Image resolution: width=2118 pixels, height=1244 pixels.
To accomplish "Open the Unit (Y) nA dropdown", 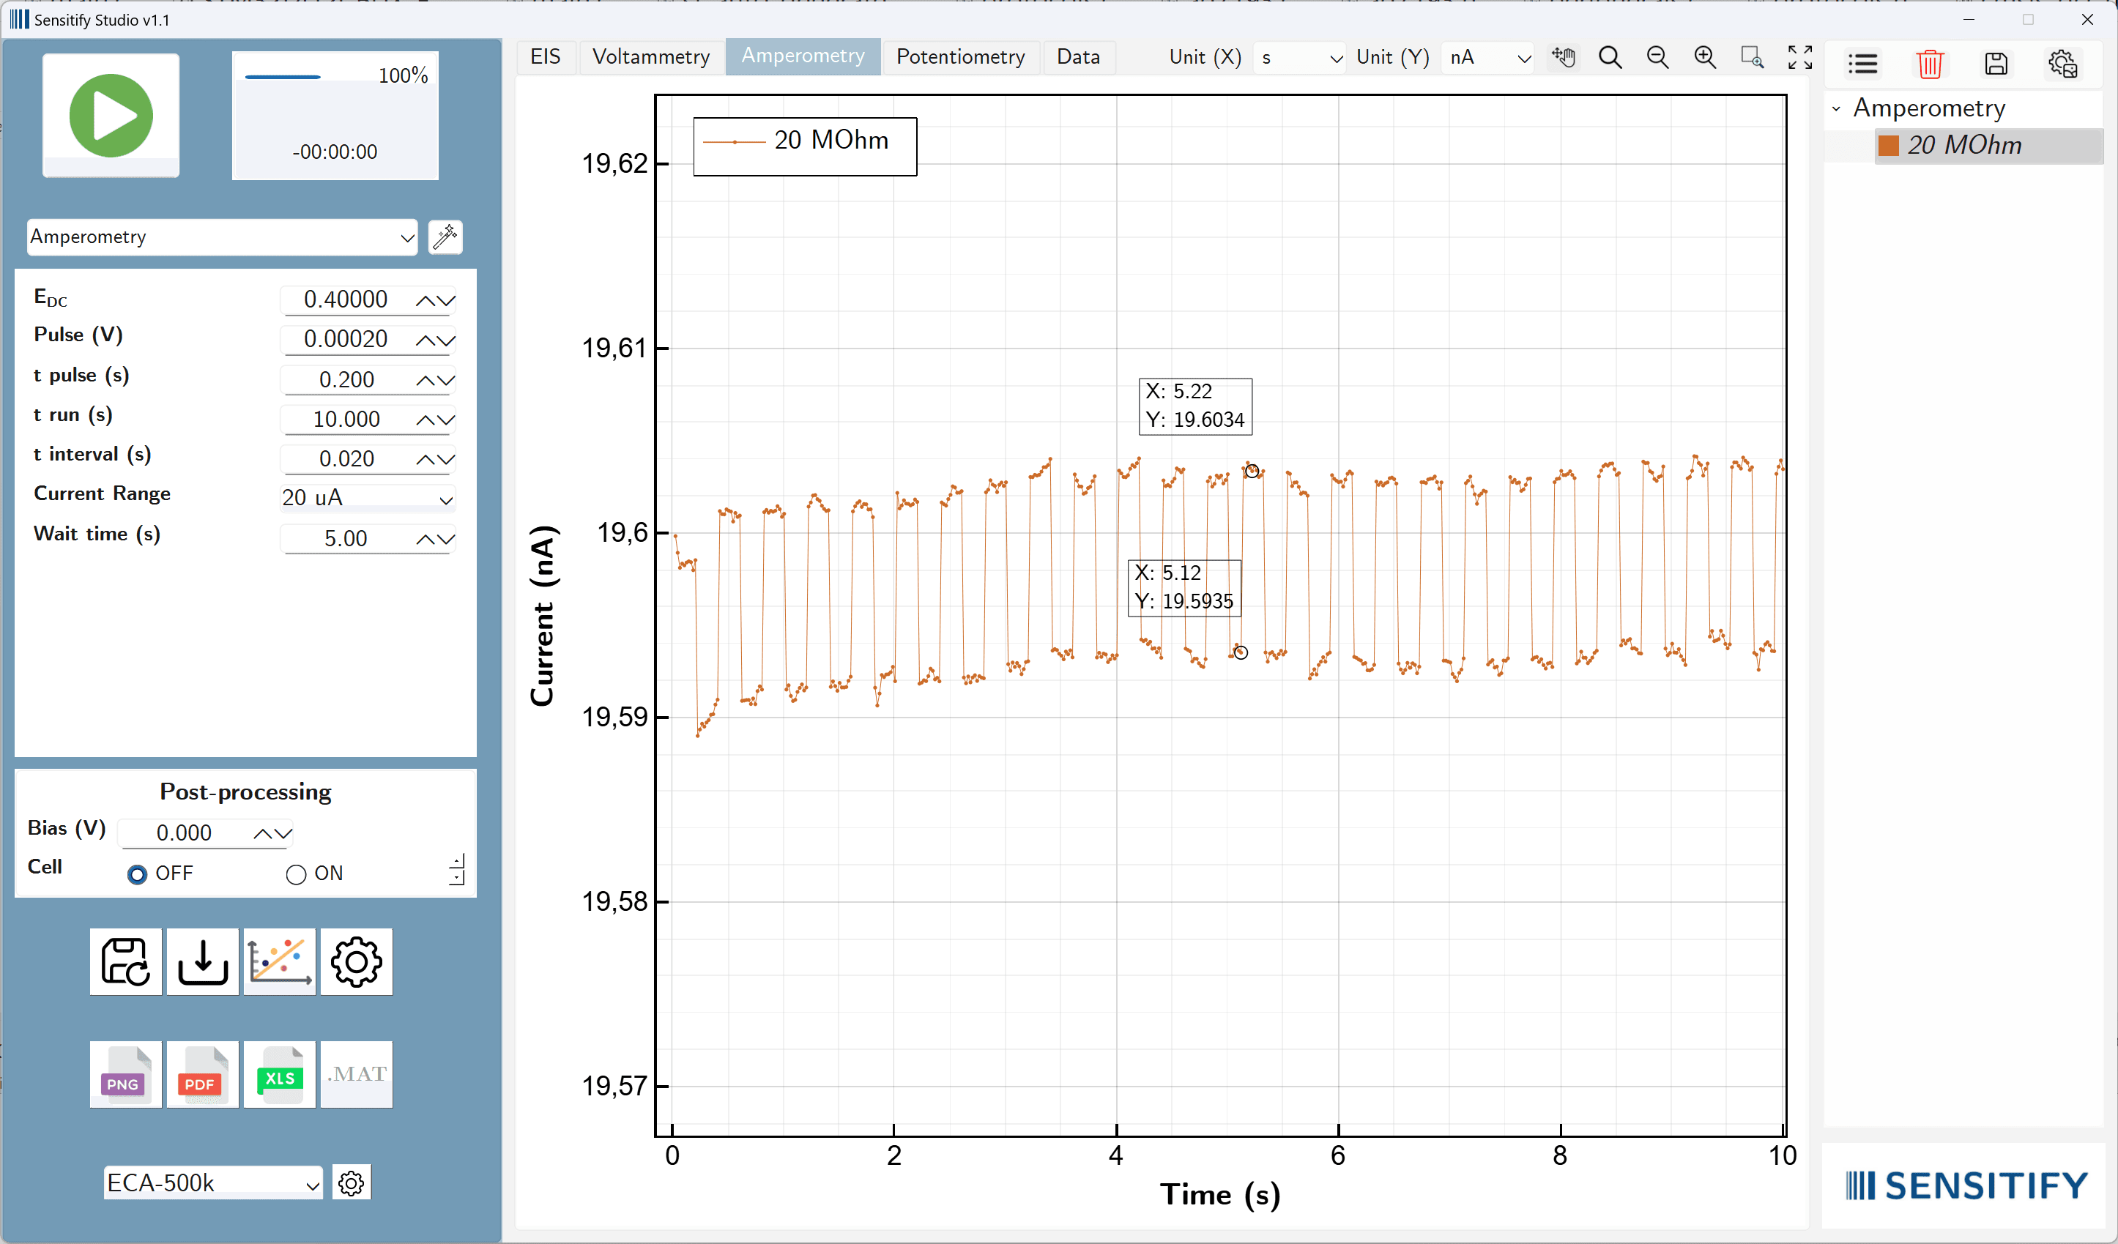I will click(1487, 57).
